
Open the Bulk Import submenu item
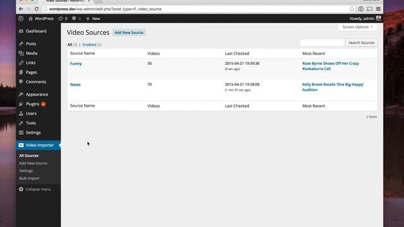tap(30, 178)
